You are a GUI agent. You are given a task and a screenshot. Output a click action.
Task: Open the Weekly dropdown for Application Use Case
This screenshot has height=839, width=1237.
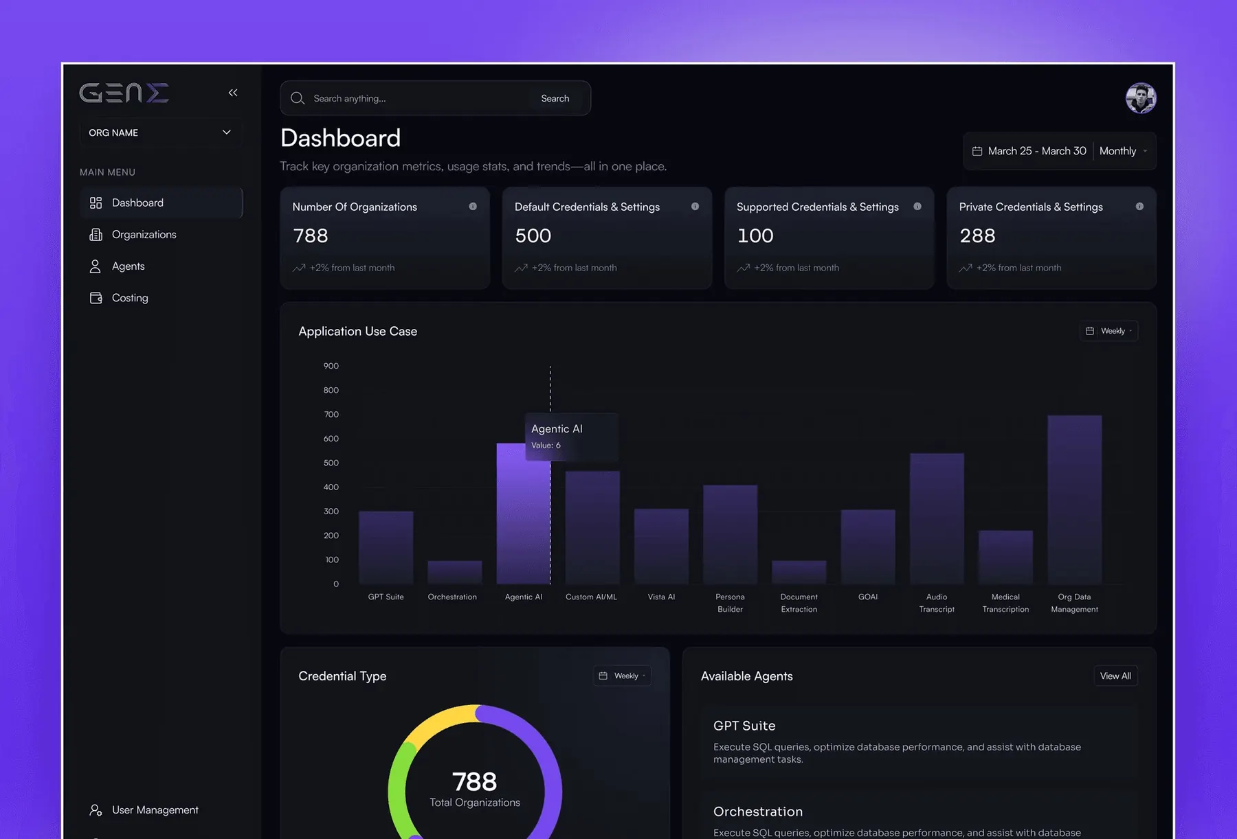[1108, 331]
